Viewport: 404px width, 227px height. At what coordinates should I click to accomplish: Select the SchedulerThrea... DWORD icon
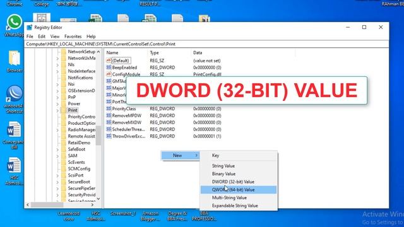click(x=109, y=129)
